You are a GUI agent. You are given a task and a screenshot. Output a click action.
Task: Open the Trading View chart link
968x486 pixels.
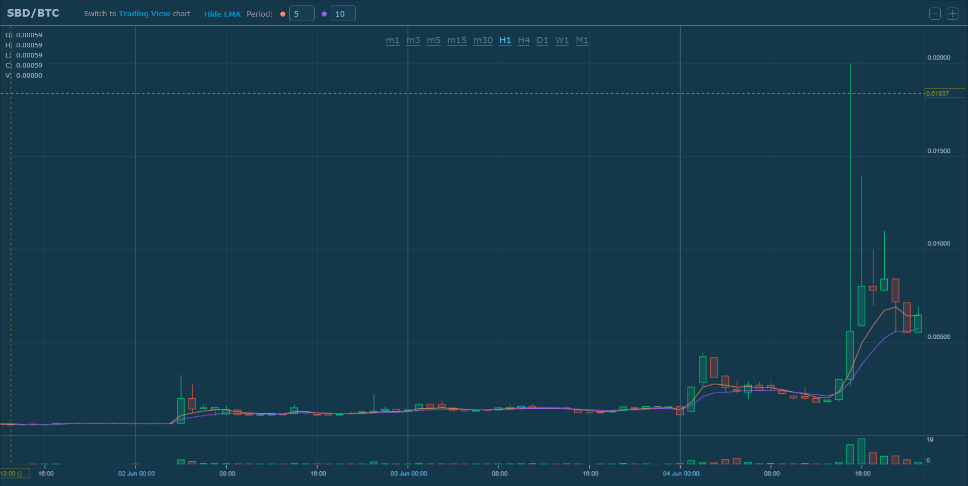point(145,14)
